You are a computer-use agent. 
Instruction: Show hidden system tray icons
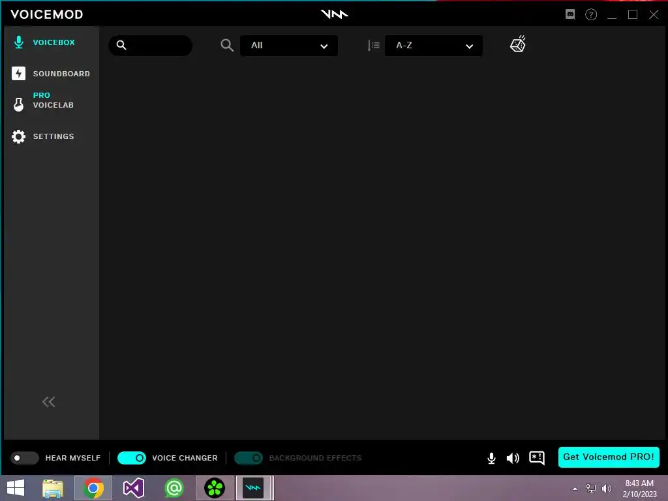click(575, 489)
